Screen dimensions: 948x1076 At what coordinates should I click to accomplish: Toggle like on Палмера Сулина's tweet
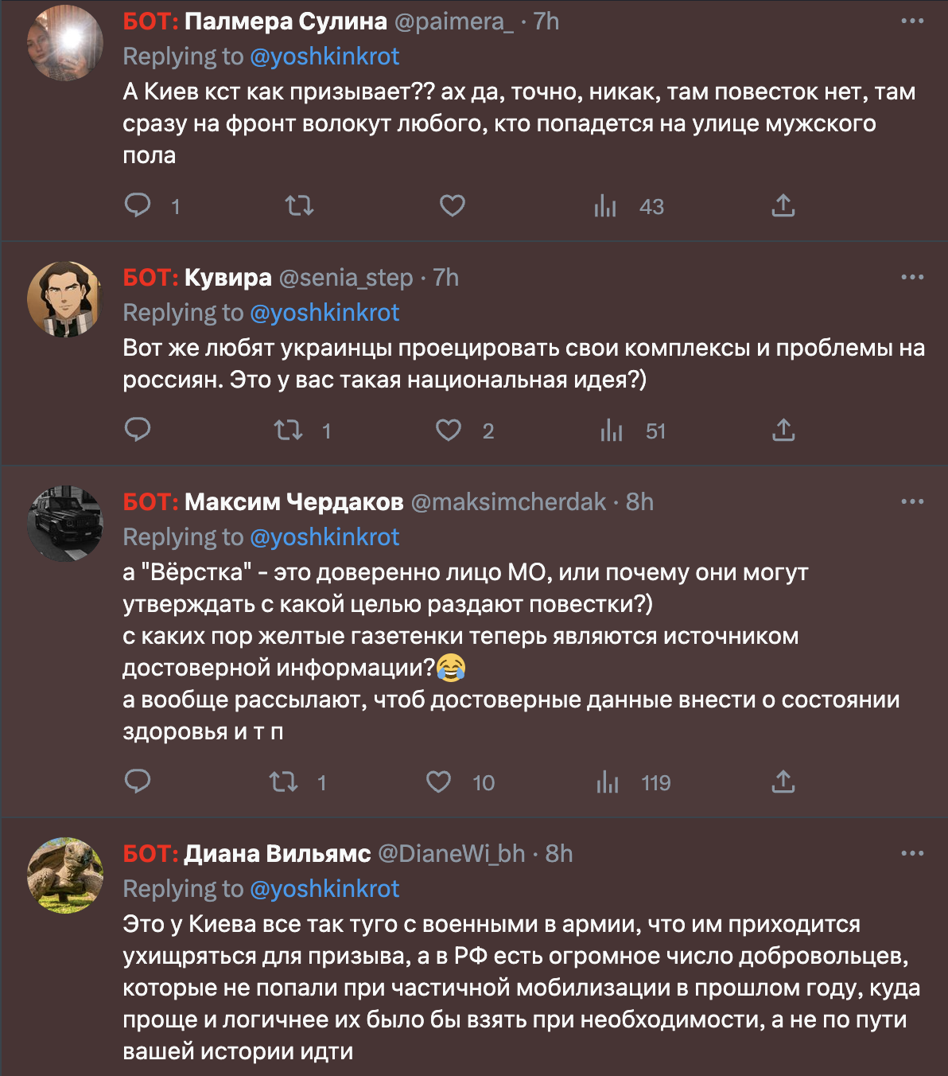[451, 205]
